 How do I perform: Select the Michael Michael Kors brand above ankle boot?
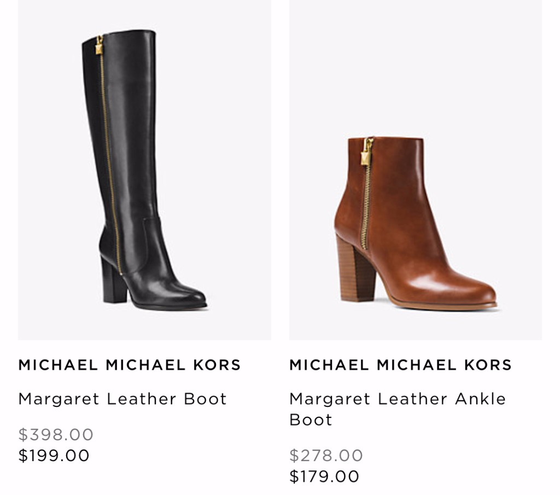point(401,365)
